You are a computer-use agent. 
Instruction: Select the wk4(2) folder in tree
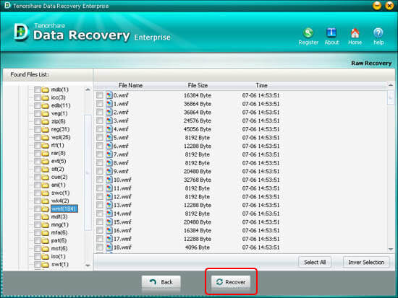[x=60, y=201]
